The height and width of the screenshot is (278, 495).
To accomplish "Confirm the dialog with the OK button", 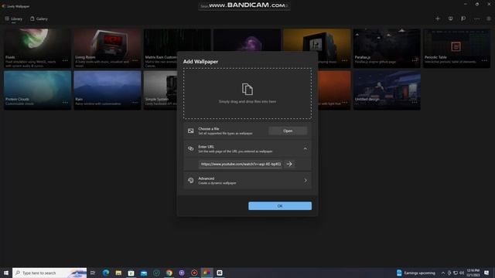I will tap(280, 206).
